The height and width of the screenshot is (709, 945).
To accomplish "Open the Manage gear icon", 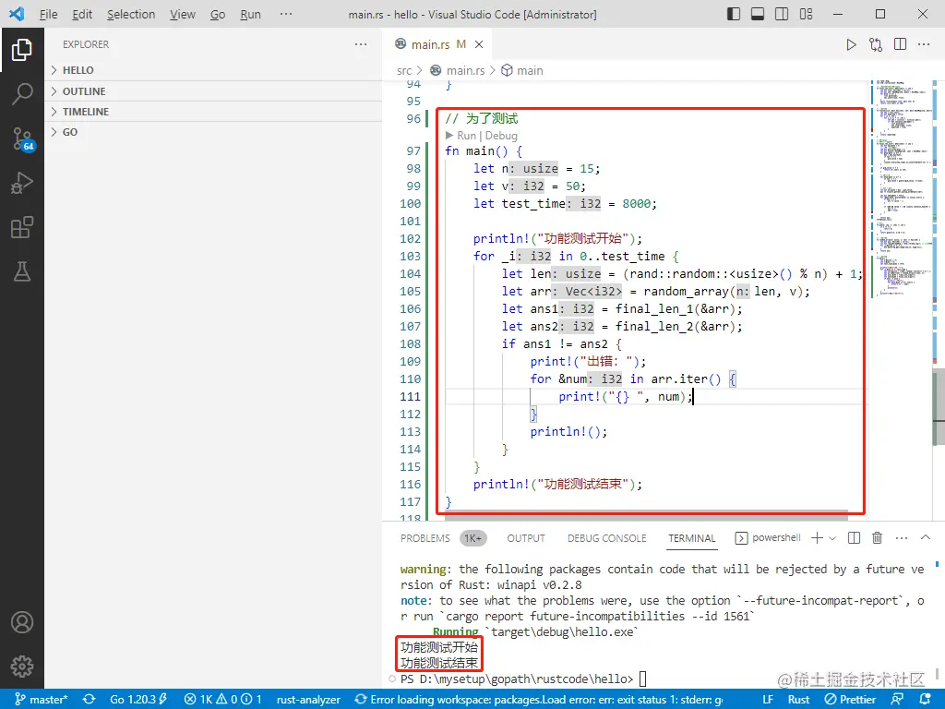I will tap(22, 667).
